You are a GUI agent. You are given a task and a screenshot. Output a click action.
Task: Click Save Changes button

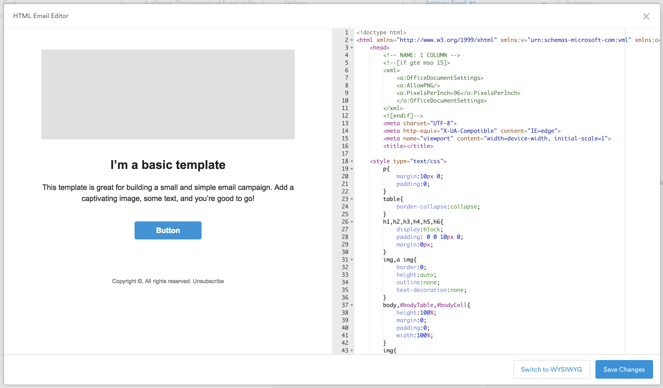tap(624, 369)
